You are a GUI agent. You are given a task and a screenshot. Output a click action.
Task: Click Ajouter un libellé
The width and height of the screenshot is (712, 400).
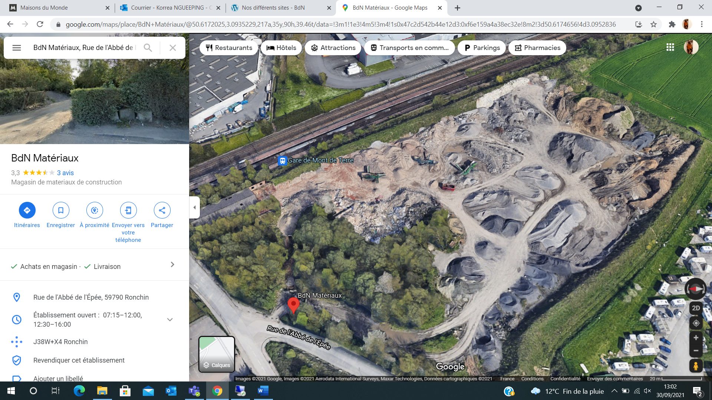click(x=58, y=379)
